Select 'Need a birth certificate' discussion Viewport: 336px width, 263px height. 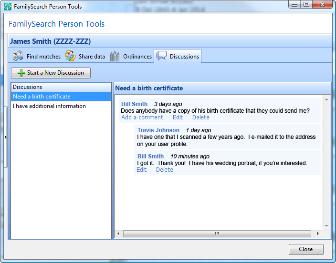tap(61, 97)
